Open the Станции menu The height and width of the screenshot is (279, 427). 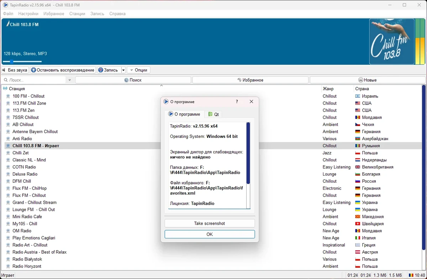pyautogui.click(x=77, y=14)
